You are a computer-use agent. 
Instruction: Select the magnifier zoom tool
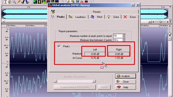(x=14, y=2)
